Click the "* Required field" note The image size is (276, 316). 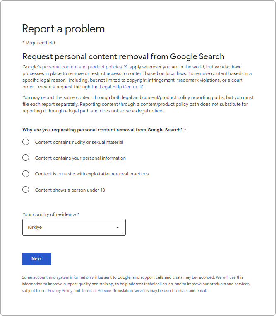click(x=38, y=43)
